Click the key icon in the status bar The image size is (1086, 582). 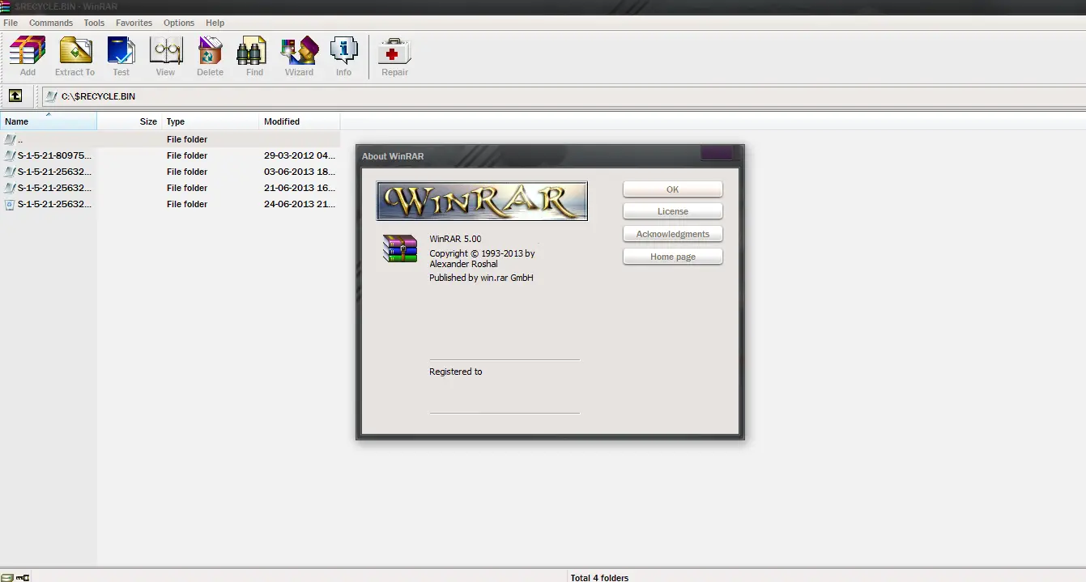click(22, 577)
